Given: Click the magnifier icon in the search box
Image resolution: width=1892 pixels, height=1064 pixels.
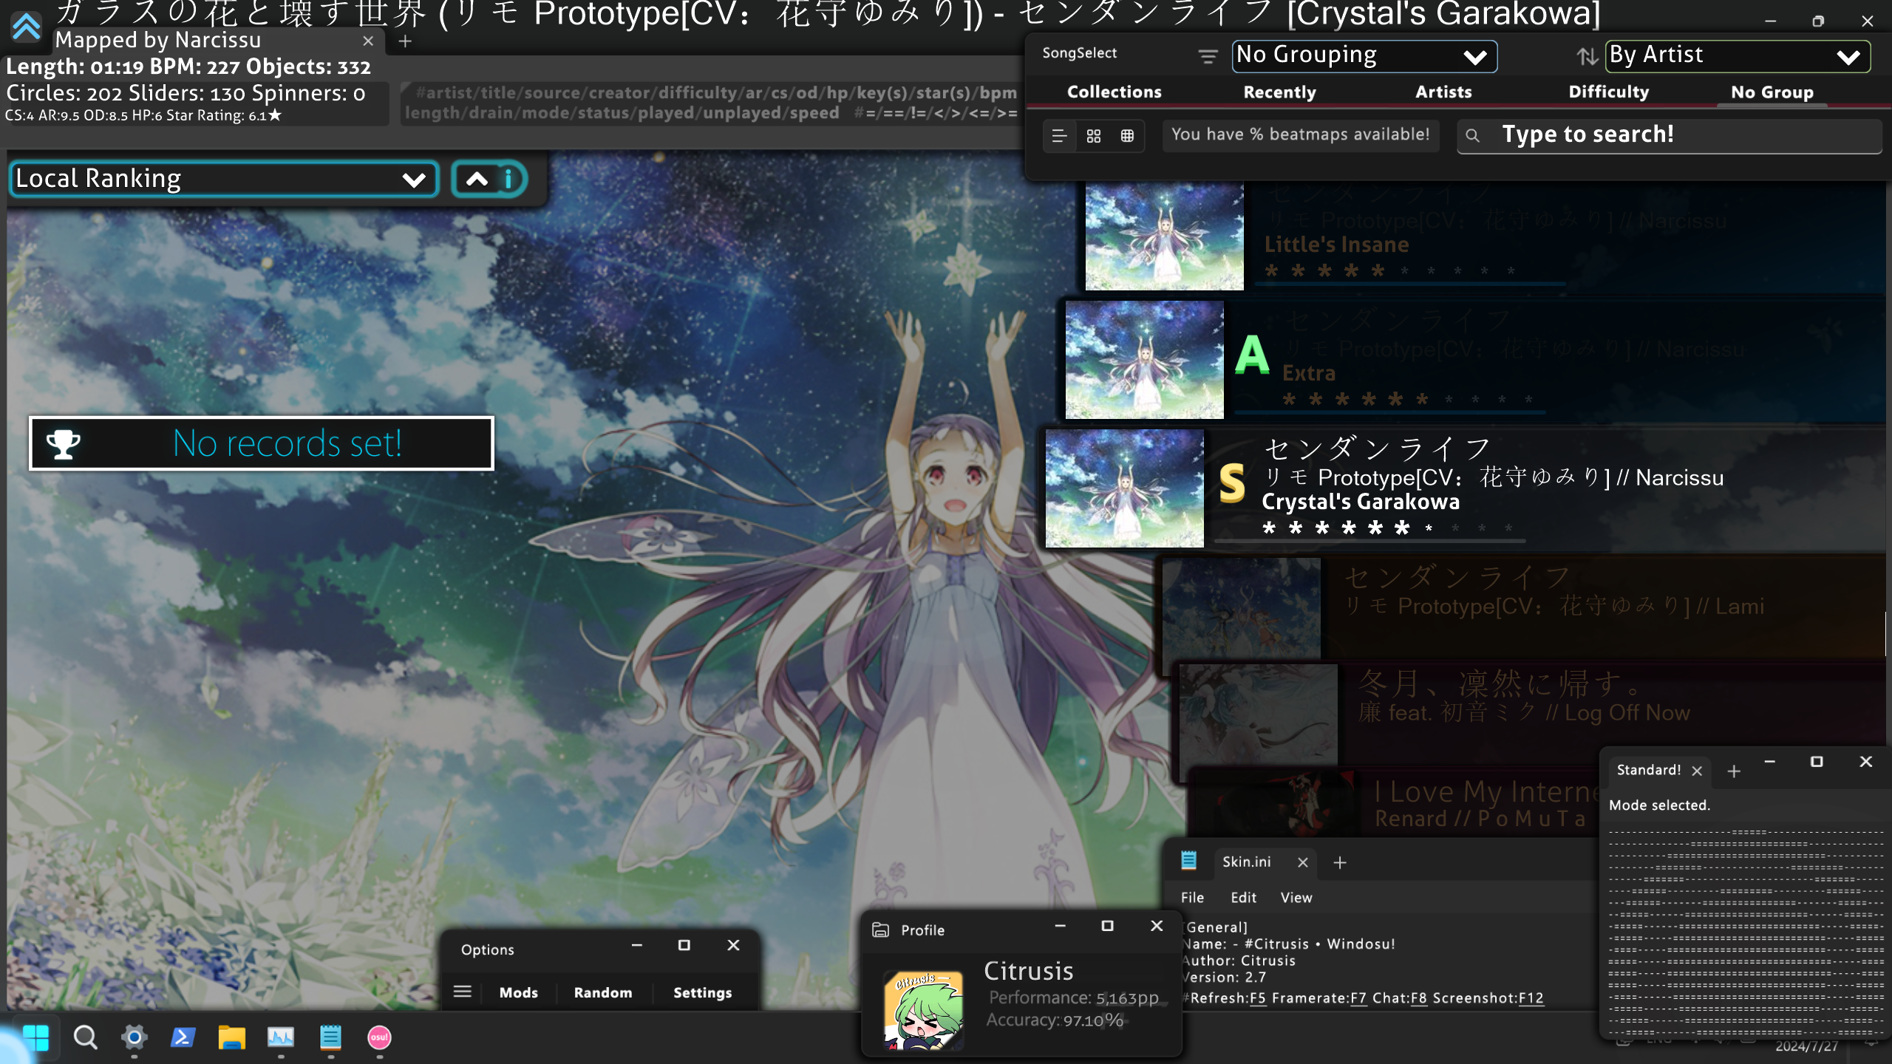Looking at the screenshot, I should pos(1473,136).
